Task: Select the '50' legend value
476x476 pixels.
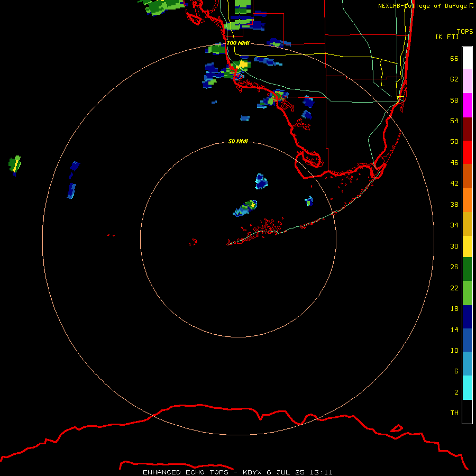Action: (x=454, y=142)
